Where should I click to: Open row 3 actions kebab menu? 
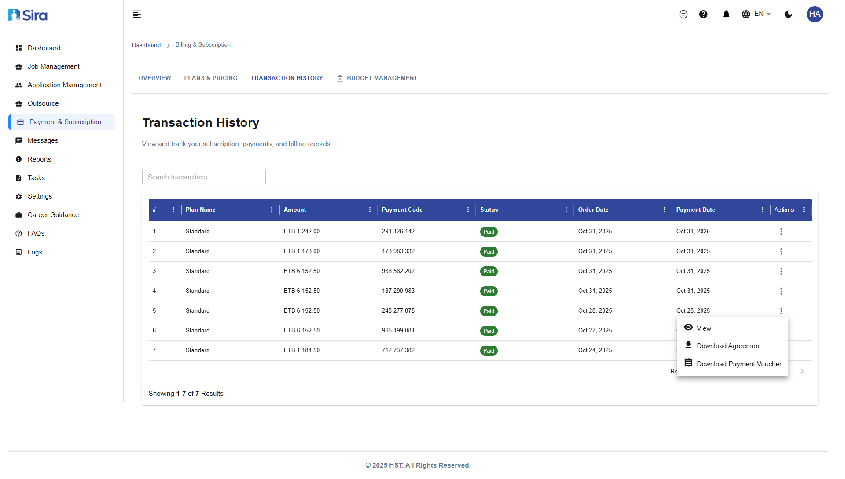pos(781,271)
